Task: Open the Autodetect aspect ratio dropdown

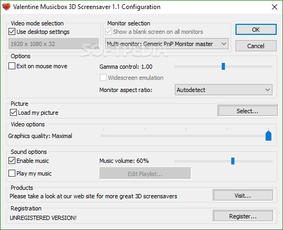Action: pos(223,89)
